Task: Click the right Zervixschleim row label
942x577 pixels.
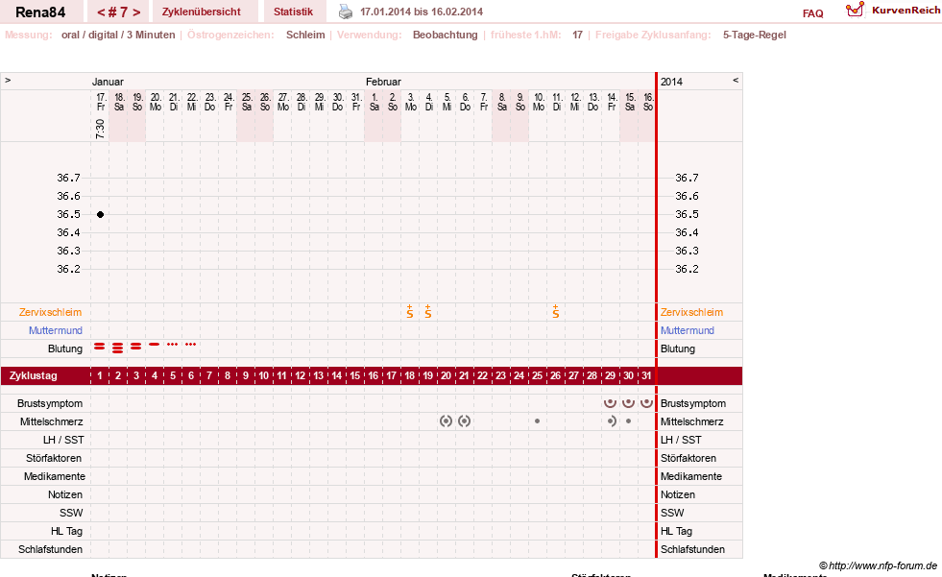Action: 691,312
